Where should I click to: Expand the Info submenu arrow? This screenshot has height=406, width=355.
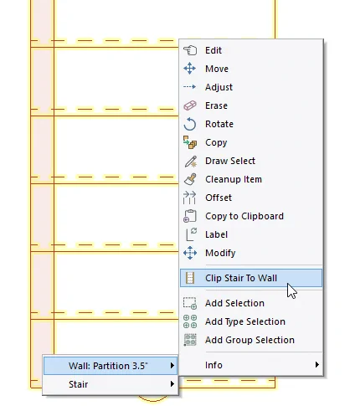coord(316,365)
